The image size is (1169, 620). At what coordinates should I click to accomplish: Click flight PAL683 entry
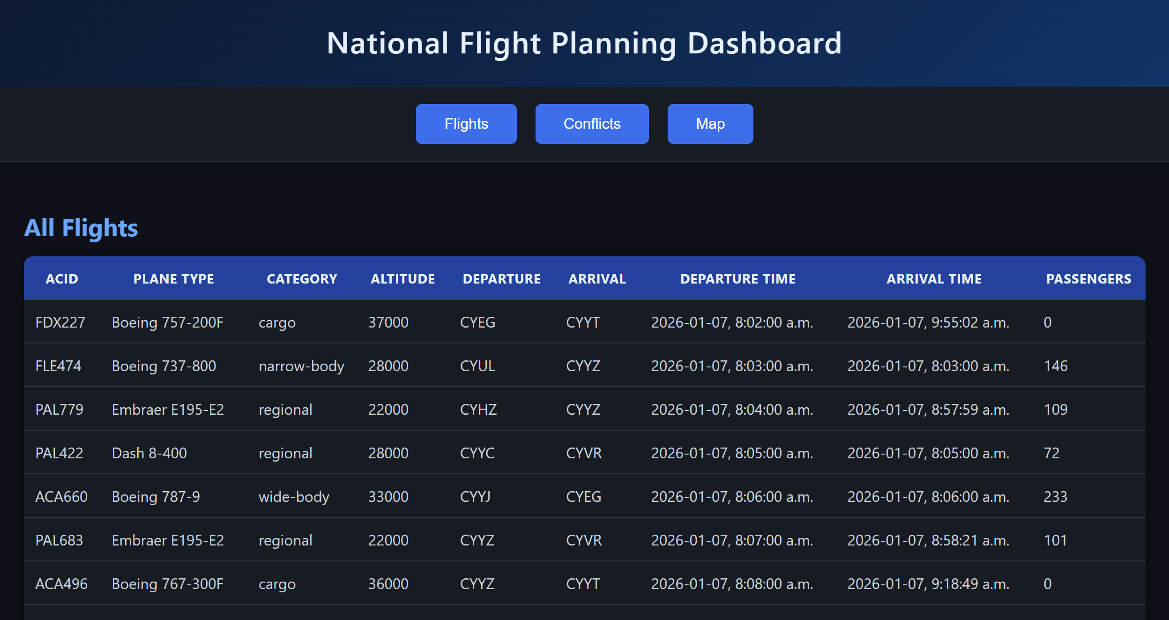pyautogui.click(x=60, y=540)
